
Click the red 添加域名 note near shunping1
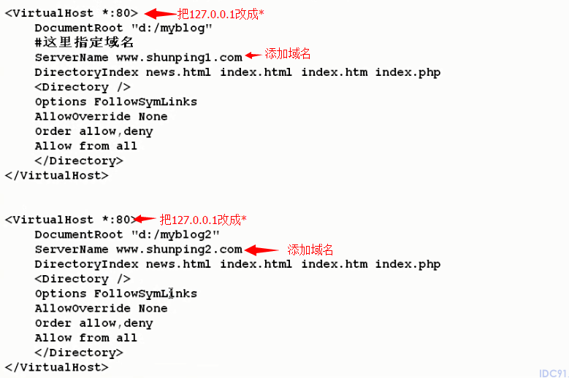point(287,54)
